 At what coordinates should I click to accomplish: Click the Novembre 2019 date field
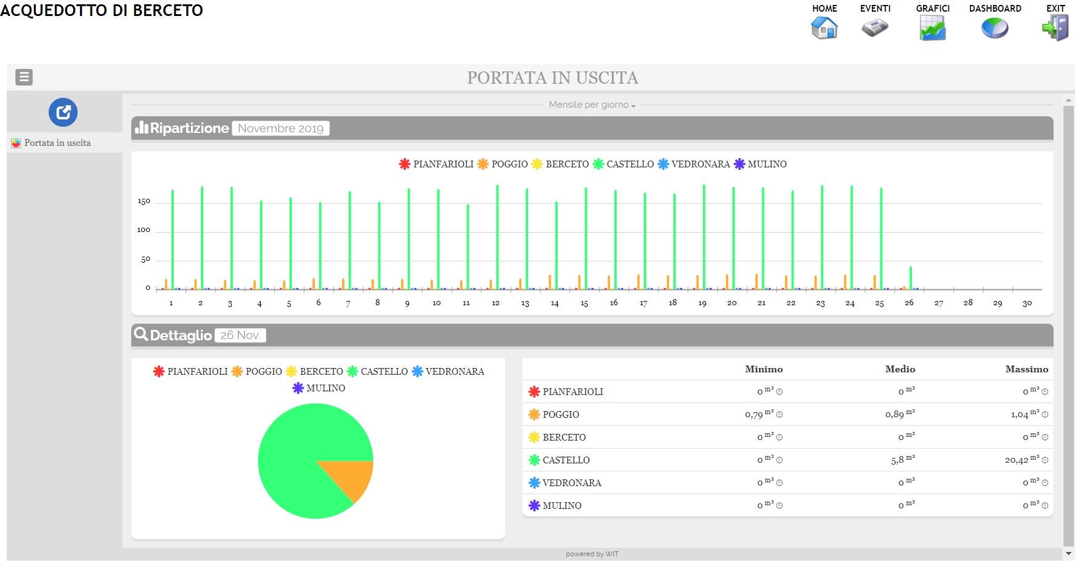coord(281,128)
